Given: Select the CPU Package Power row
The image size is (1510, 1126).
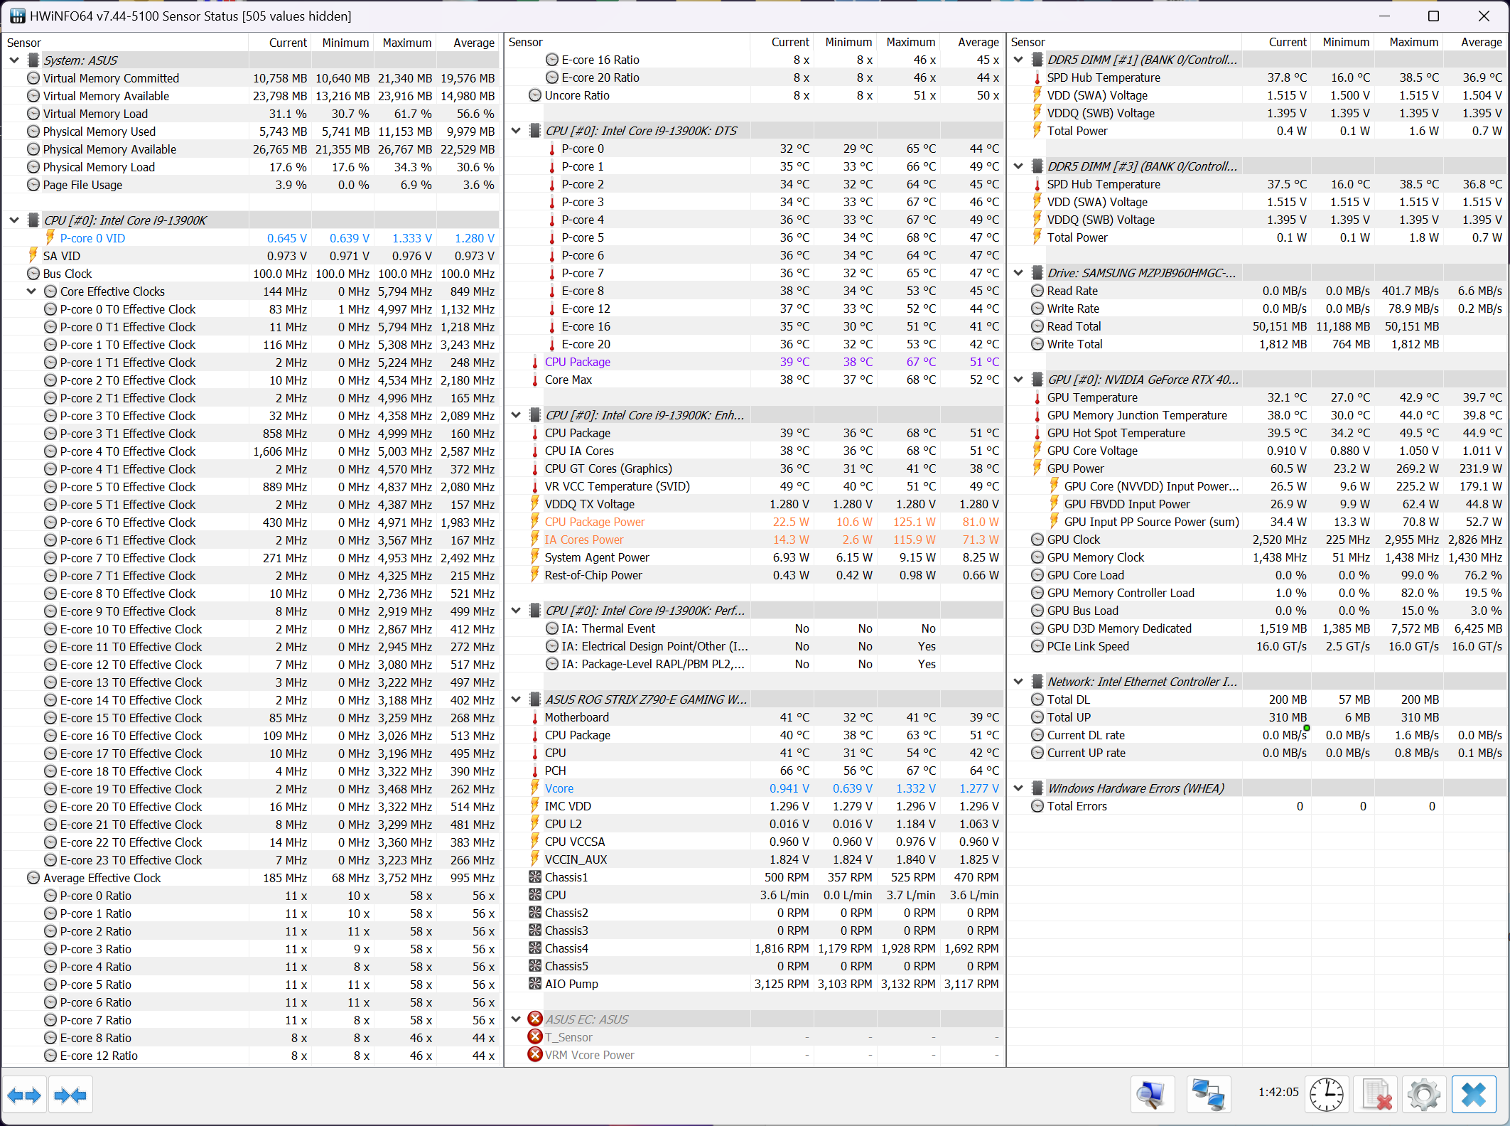Looking at the screenshot, I should (754, 522).
